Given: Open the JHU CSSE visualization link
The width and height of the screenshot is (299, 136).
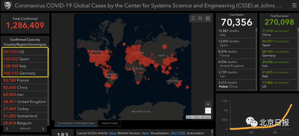Looking at the screenshot, I should 177,133.
